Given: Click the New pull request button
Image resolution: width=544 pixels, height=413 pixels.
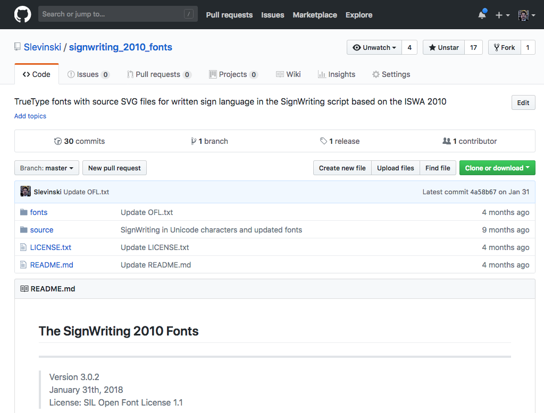Looking at the screenshot, I should (114, 168).
